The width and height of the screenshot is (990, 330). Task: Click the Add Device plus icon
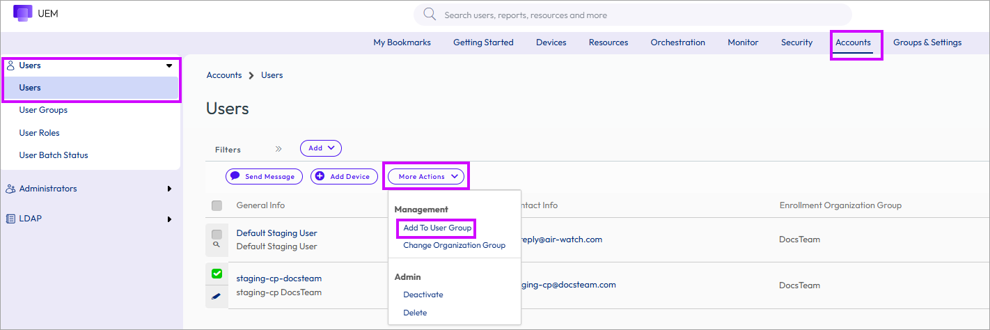point(320,177)
